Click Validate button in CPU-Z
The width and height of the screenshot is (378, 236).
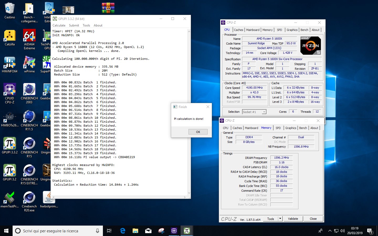(293, 219)
